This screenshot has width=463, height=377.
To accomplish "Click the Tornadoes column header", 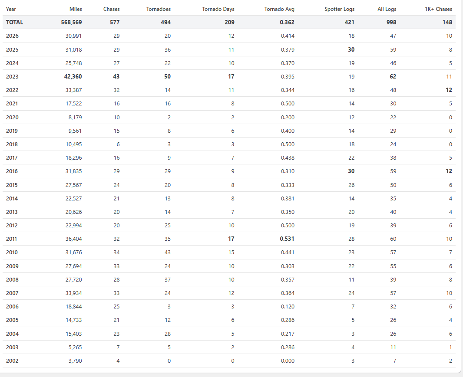I will [158, 9].
